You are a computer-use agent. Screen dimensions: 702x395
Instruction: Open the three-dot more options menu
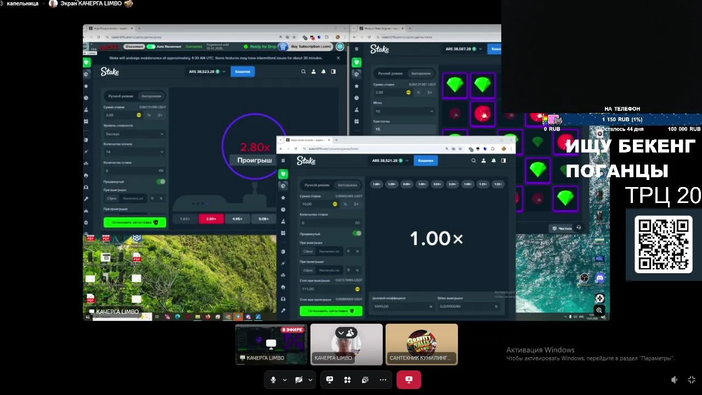click(x=383, y=380)
